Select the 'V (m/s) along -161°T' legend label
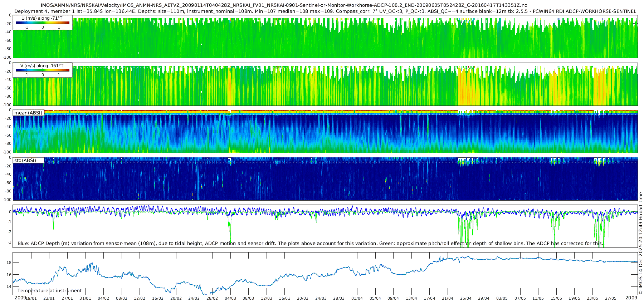Viewport: 644px width, 304px height. pos(42,66)
